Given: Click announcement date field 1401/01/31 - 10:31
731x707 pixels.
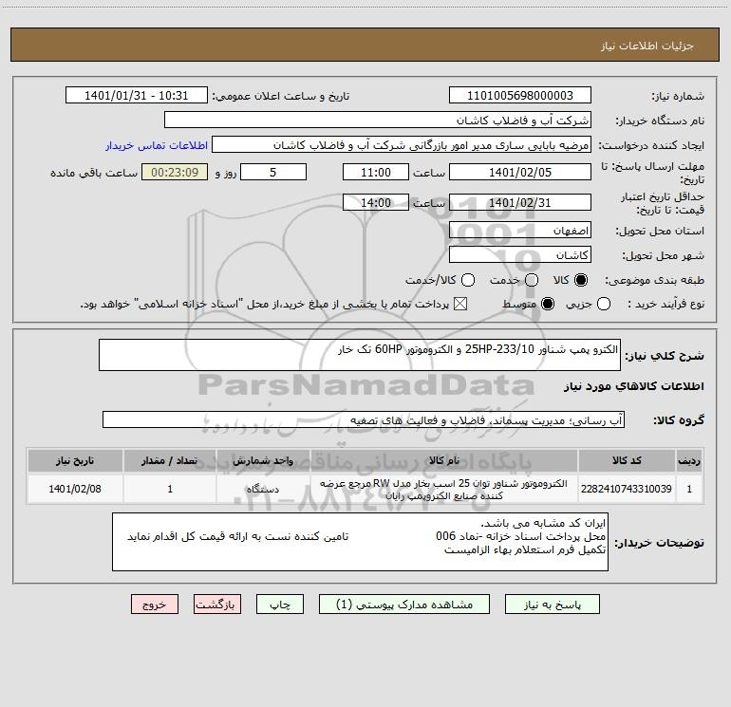Looking at the screenshot, I should [x=137, y=96].
